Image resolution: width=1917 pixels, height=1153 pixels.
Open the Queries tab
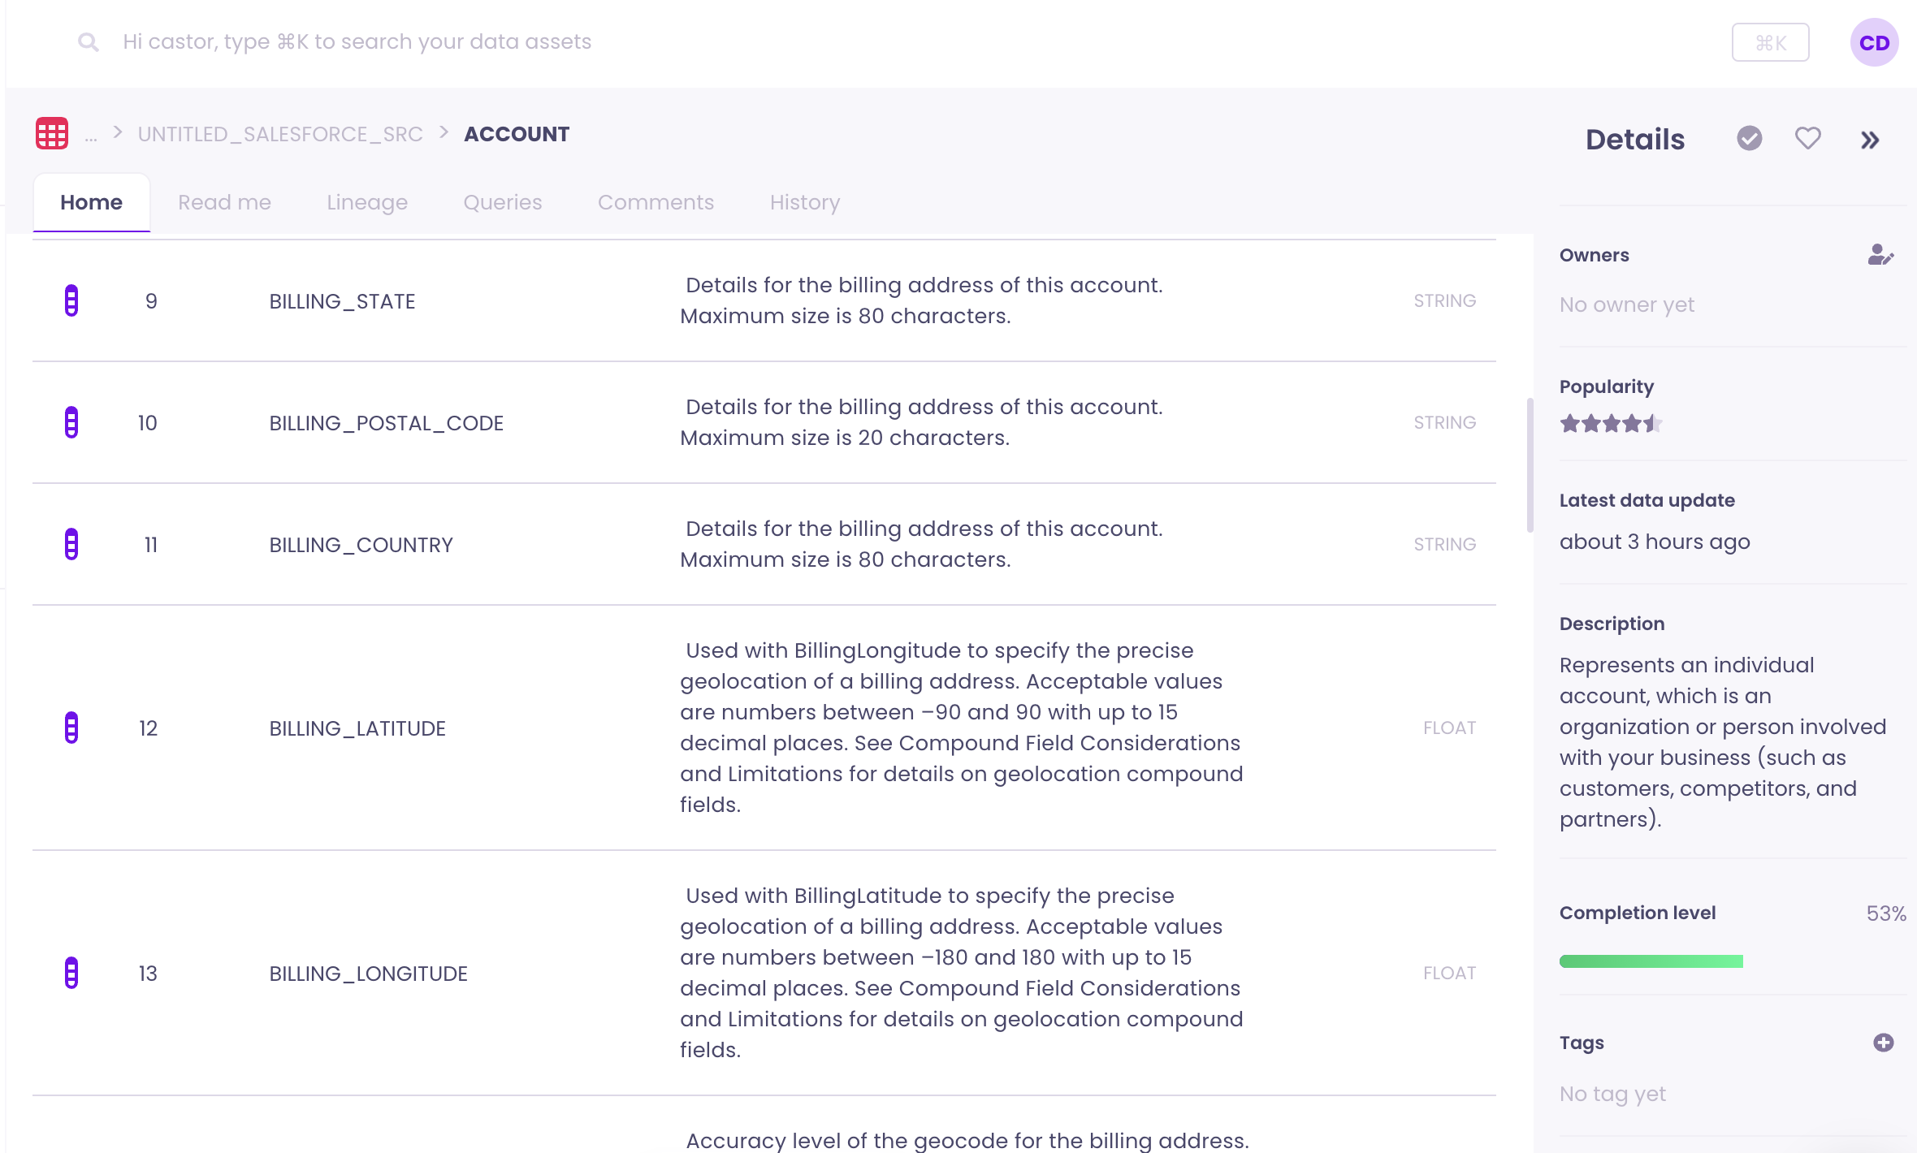502,202
